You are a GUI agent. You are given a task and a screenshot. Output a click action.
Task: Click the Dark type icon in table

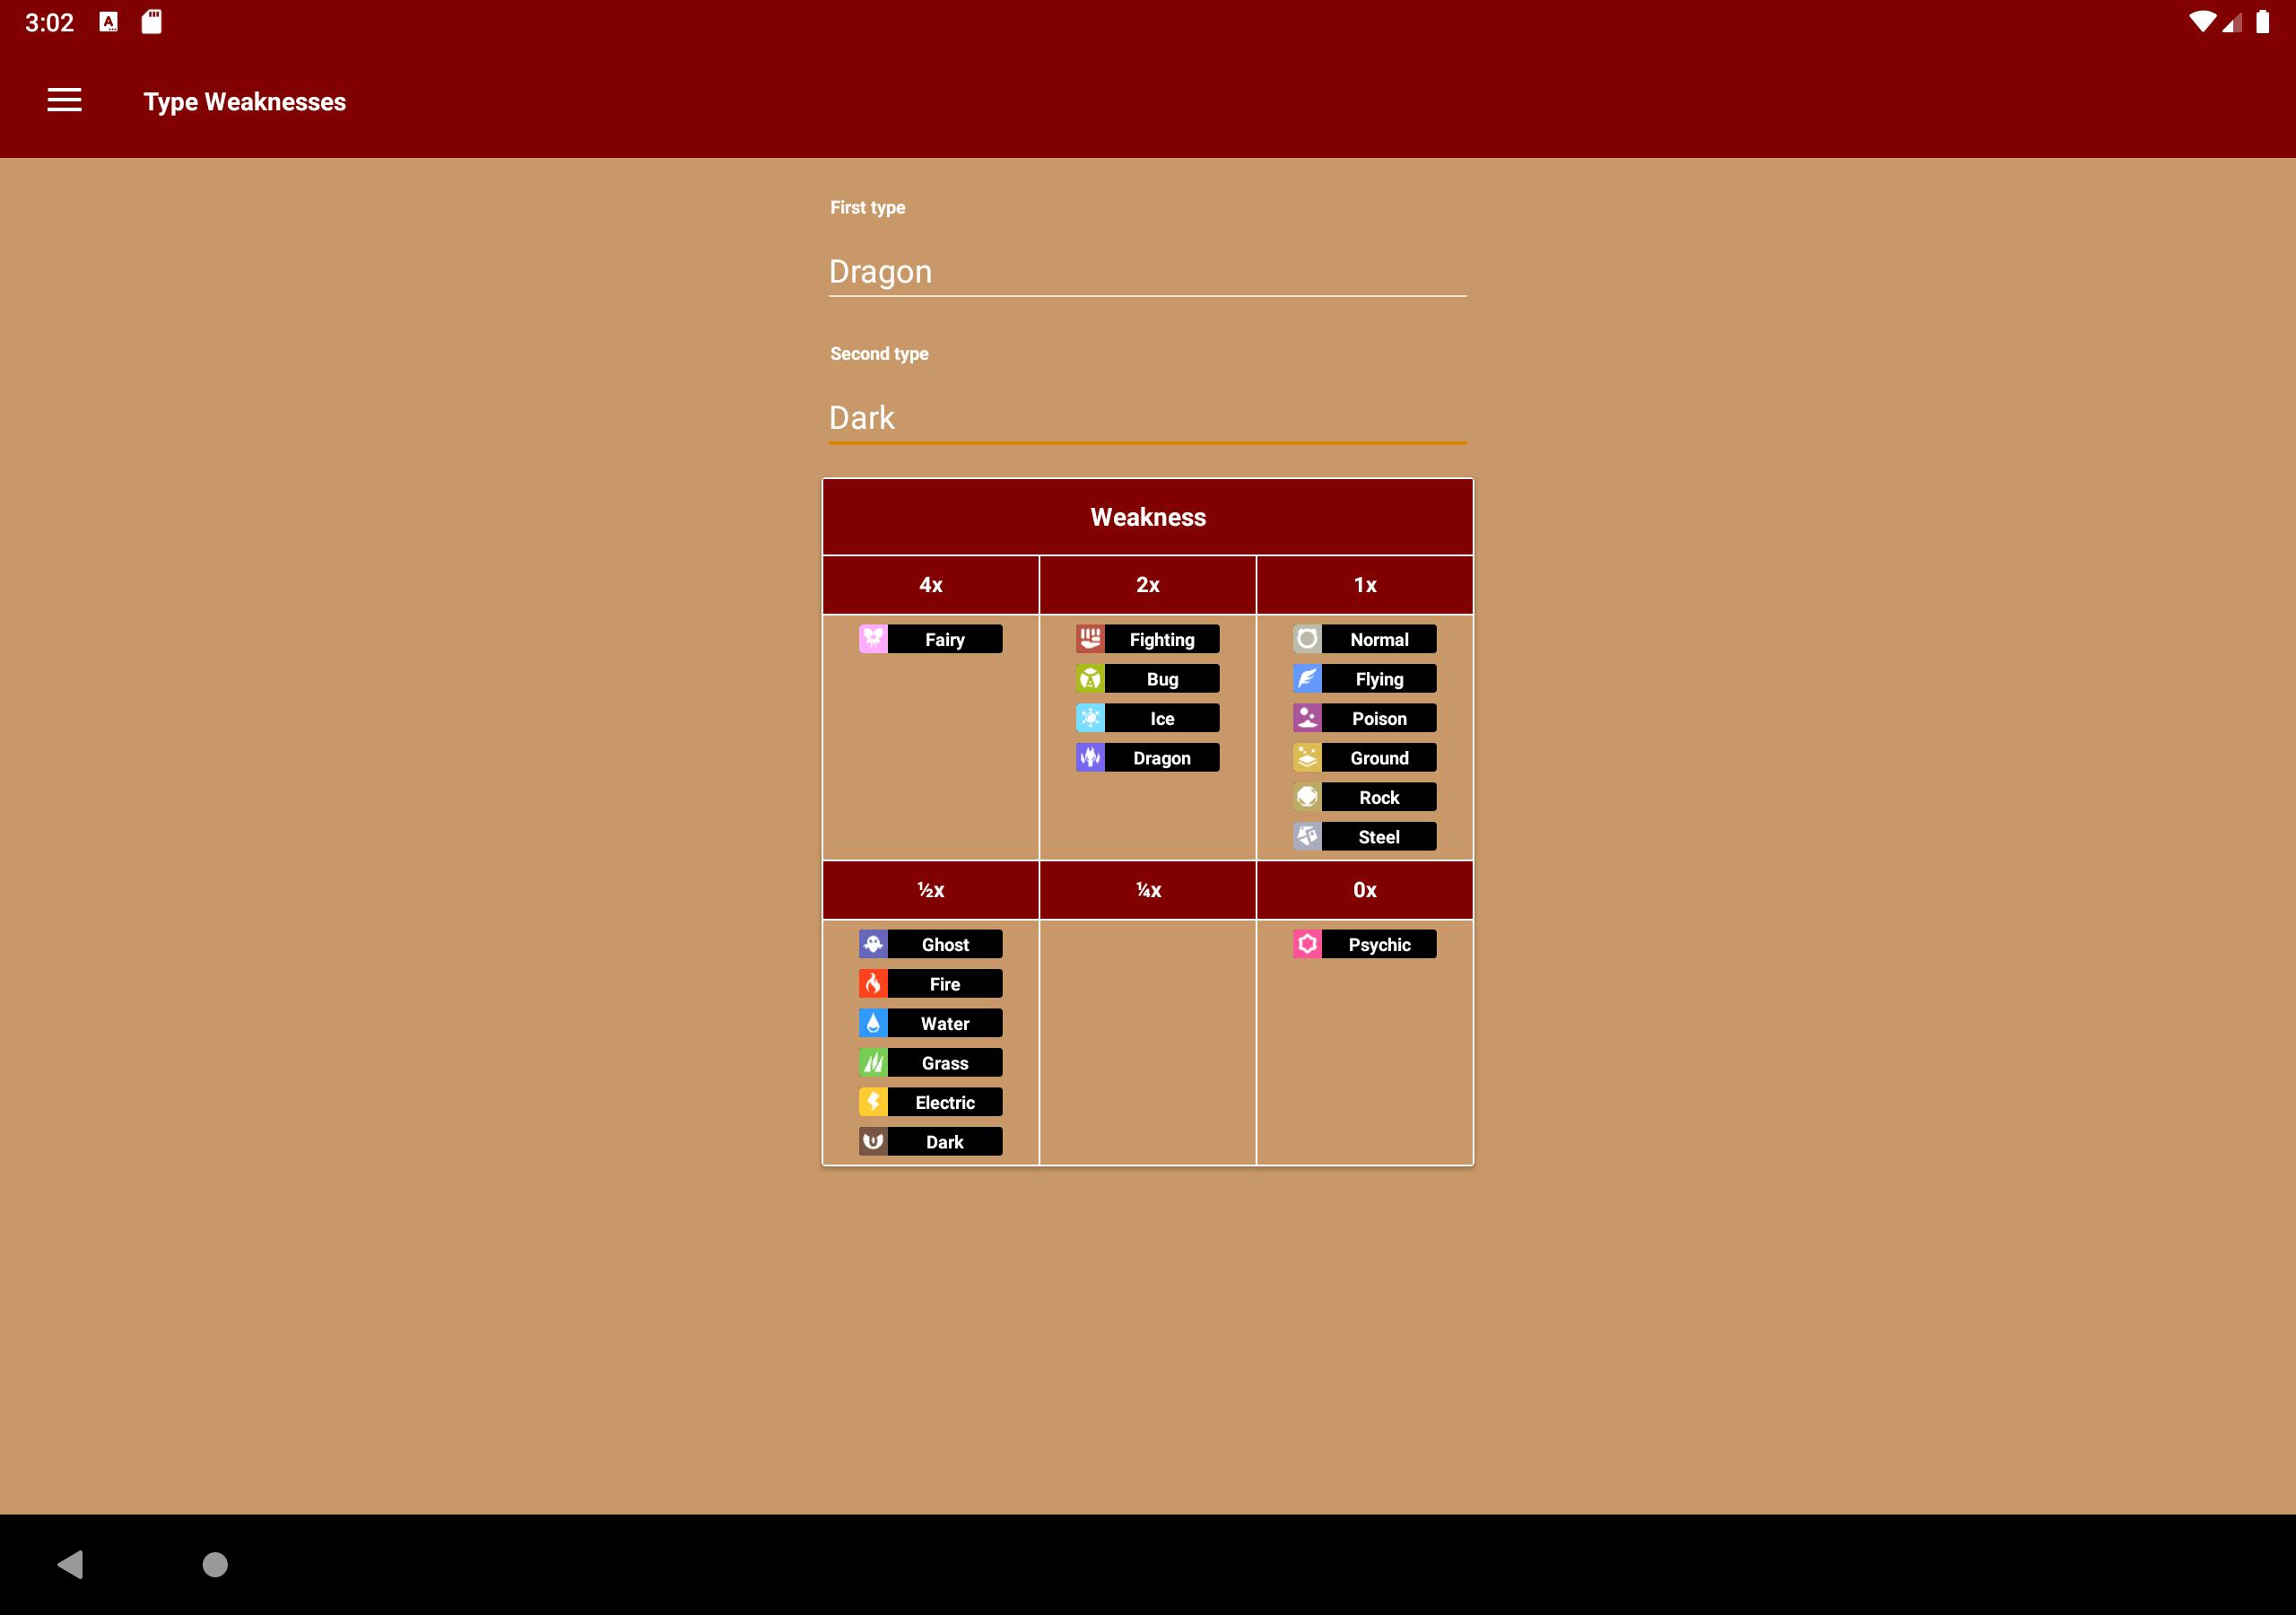tap(873, 1141)
